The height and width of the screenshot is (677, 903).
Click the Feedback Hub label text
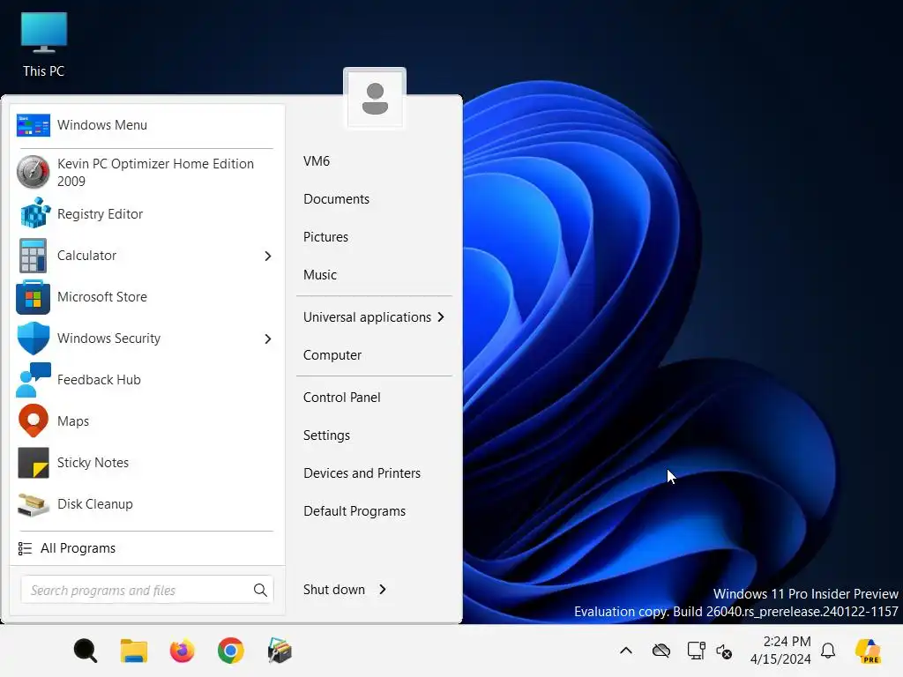pos(99,380)
